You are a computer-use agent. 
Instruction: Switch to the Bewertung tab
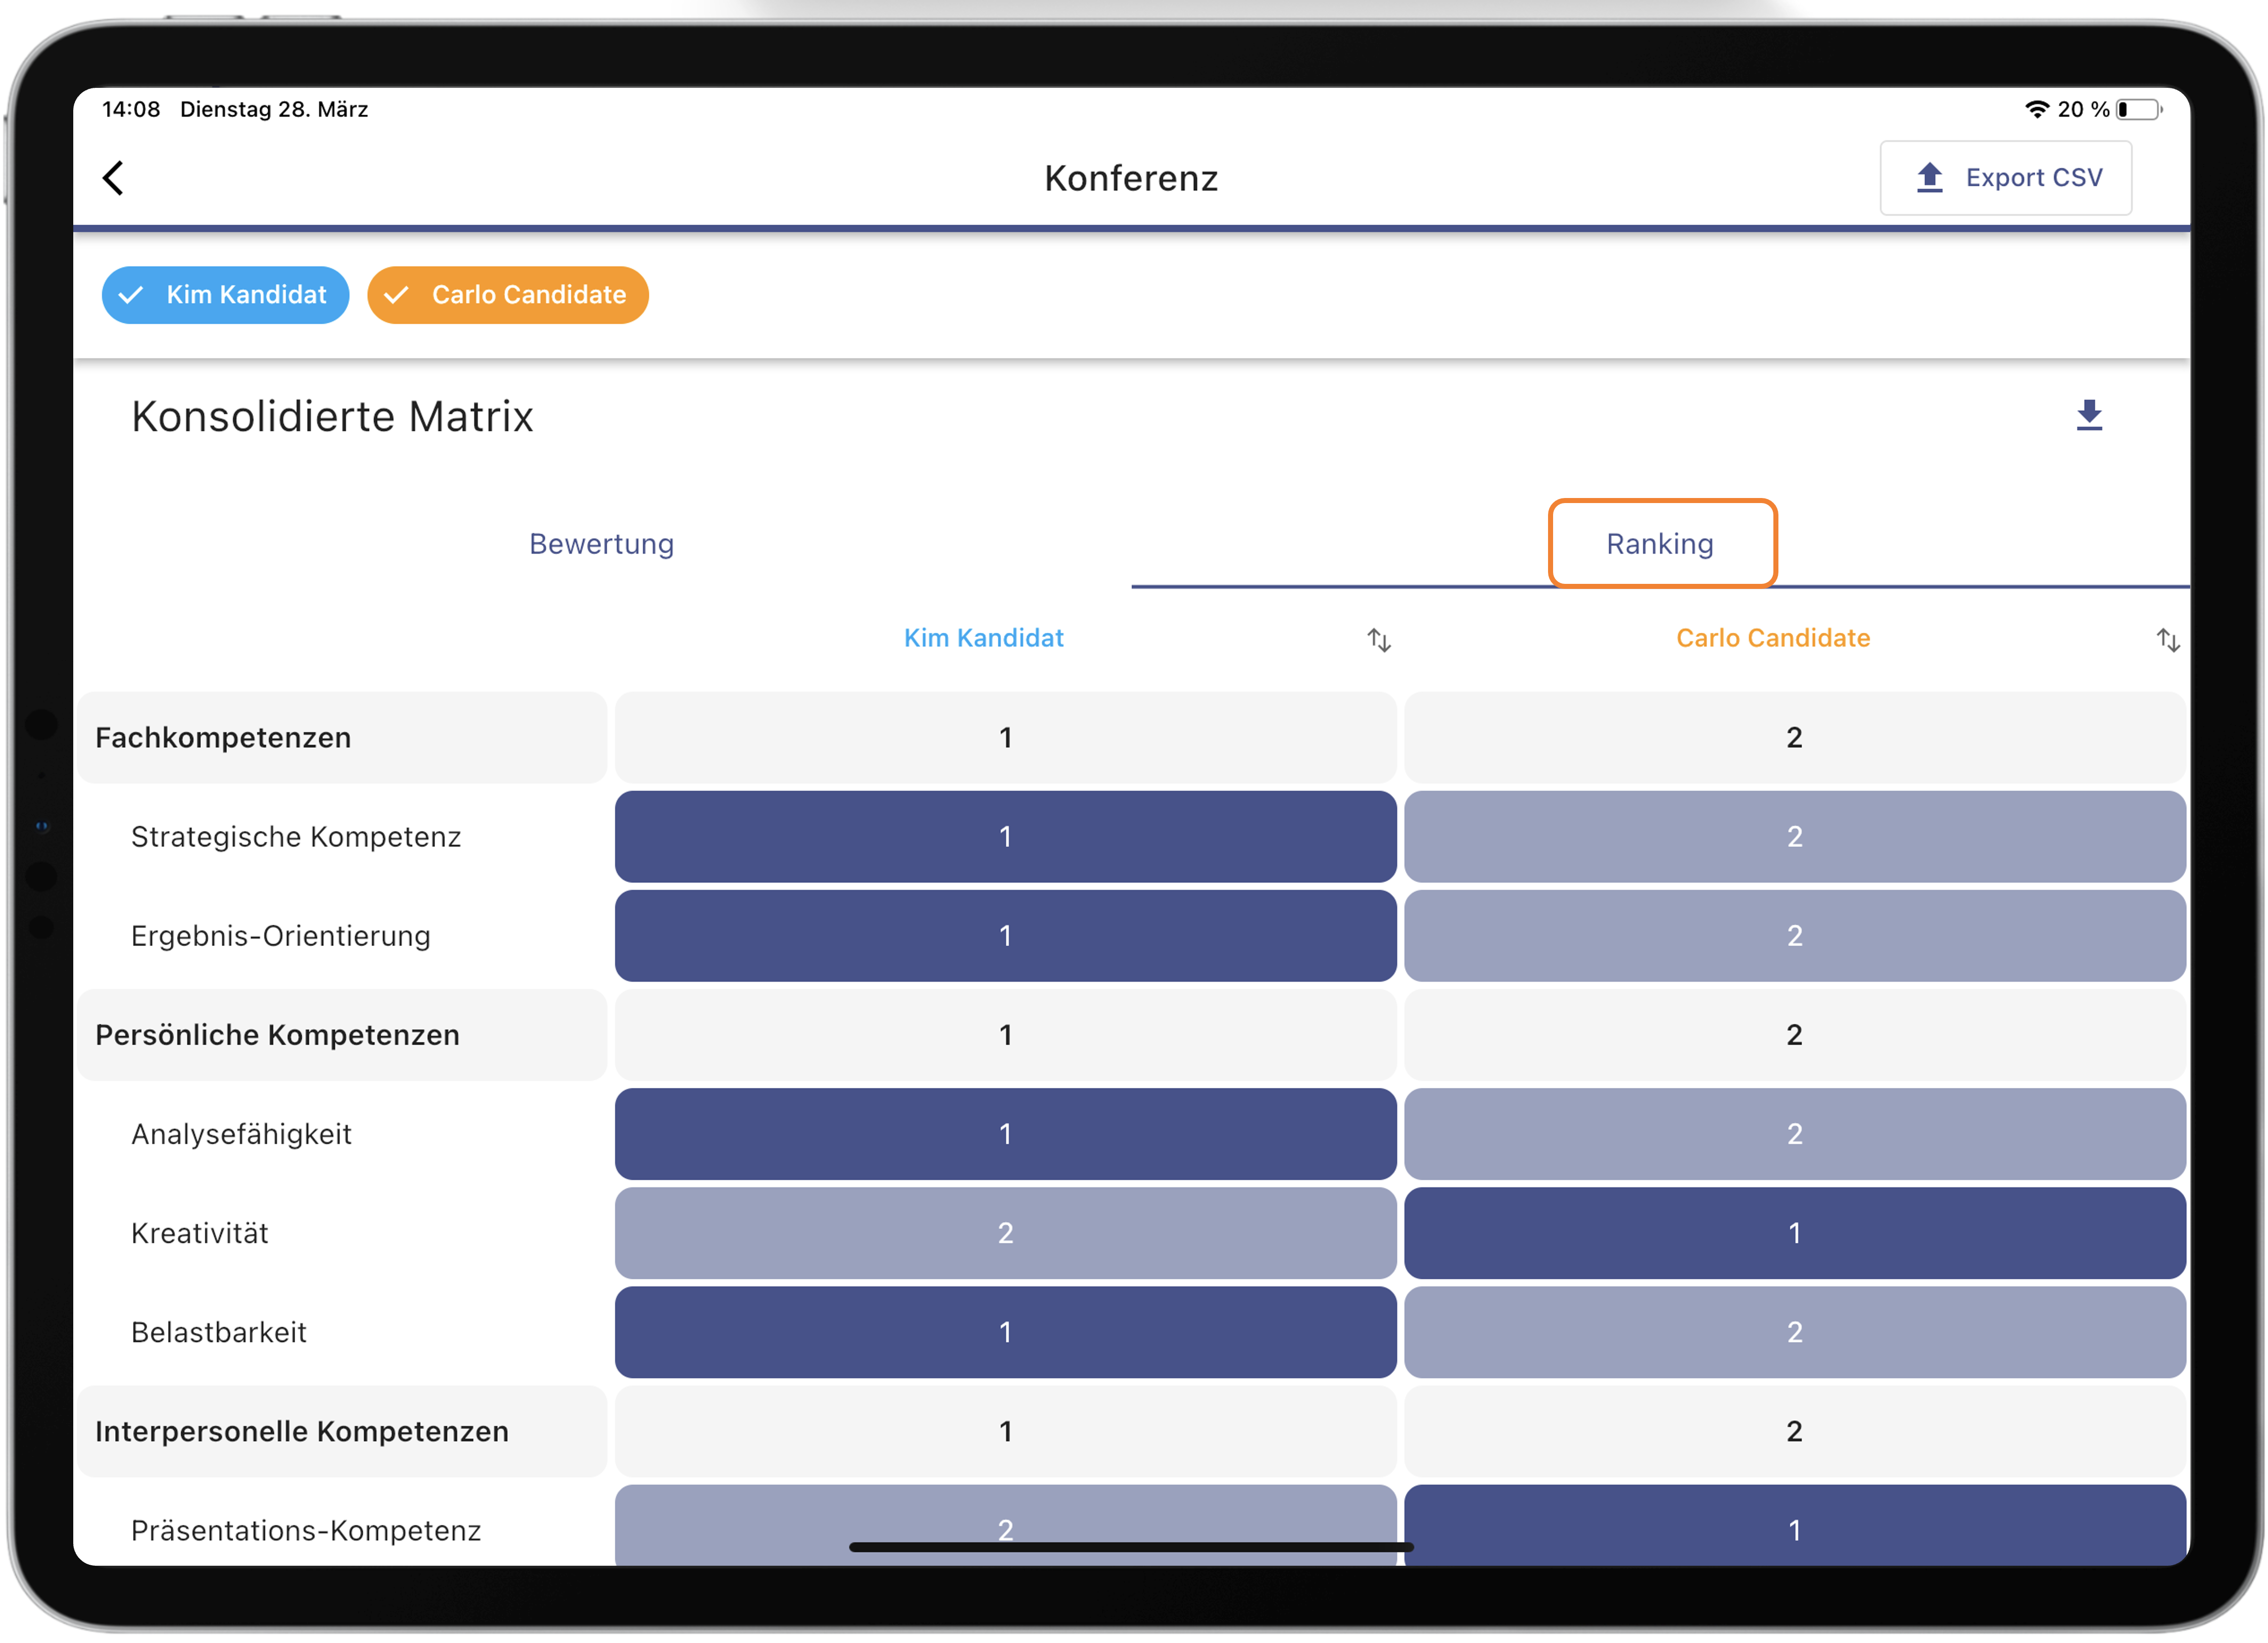[601, 543]
